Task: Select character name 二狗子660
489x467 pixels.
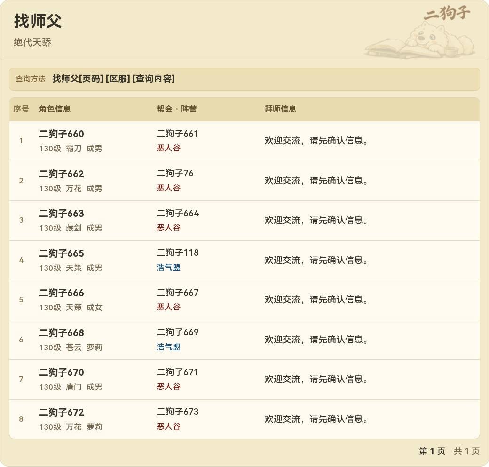Action: 62,134
